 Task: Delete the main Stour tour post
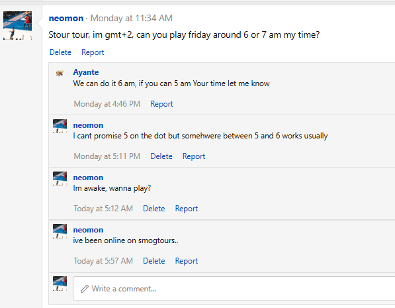60,52
